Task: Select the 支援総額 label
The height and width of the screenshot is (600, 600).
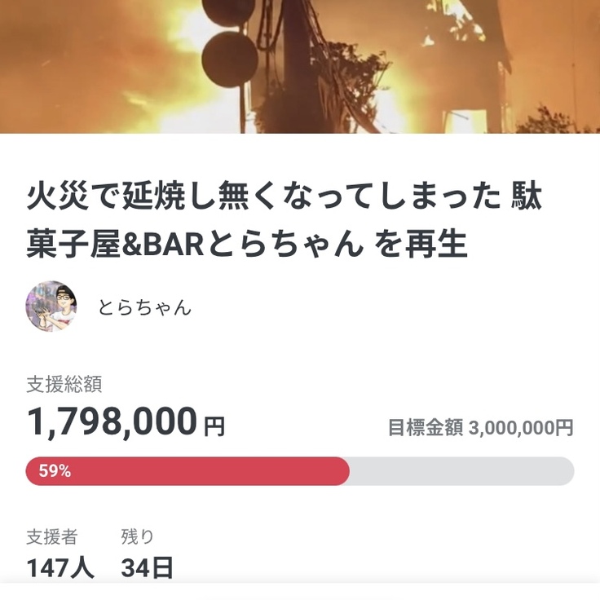Action: click(64, 385)
